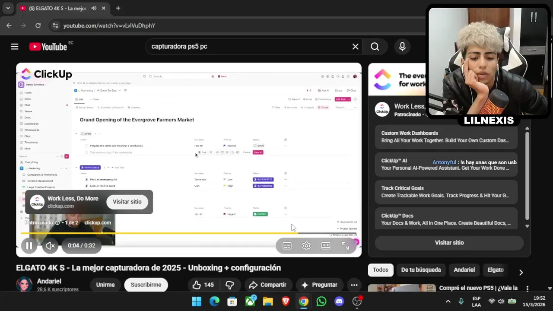Clear the search box with the X
This screenshot has width=553, height=311.
pos(355,47)
